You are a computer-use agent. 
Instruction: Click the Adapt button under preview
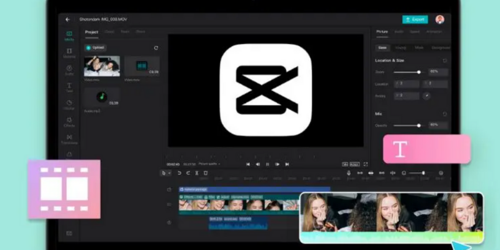click(354, 164)
